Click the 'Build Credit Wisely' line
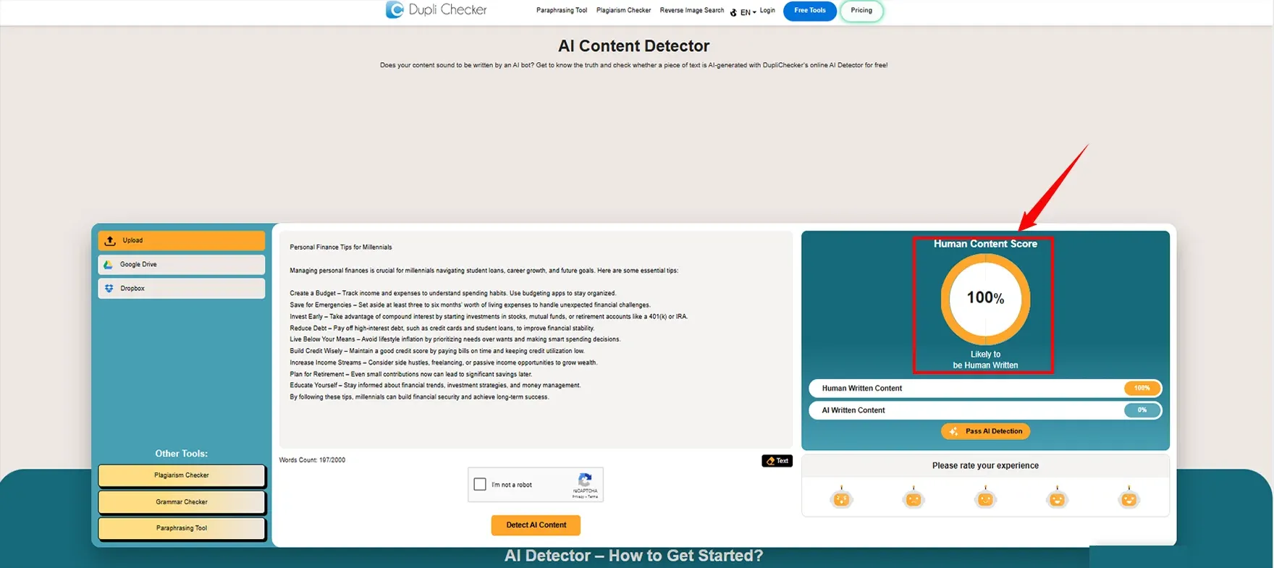This screenshot has width=1274, height=568. [x=437, y=351]
